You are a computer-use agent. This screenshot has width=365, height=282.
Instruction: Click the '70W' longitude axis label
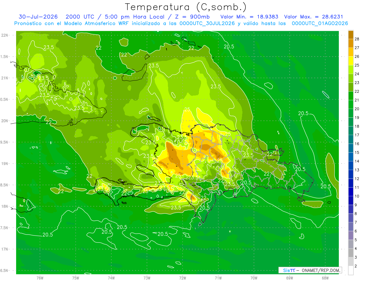tap(254, 278)
